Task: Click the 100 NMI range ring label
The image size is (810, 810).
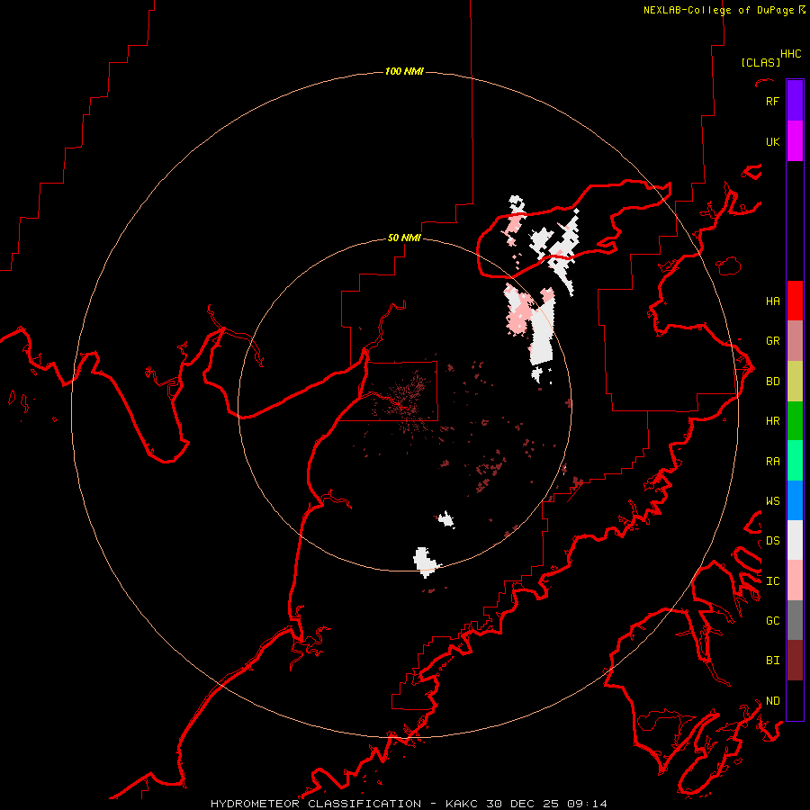Action: (404, 71)
